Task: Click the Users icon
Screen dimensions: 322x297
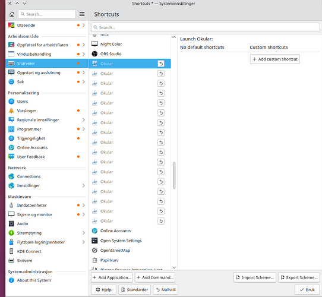Action: [11, 102]
